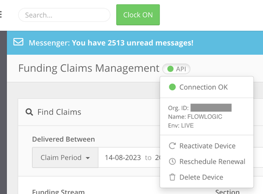Collapse the API status badge popup

[x=176, y=69]
